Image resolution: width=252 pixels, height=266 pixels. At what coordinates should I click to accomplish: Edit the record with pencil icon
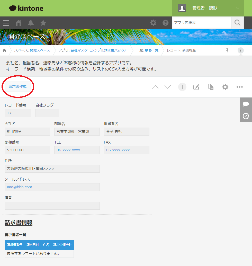click(196, 87)
